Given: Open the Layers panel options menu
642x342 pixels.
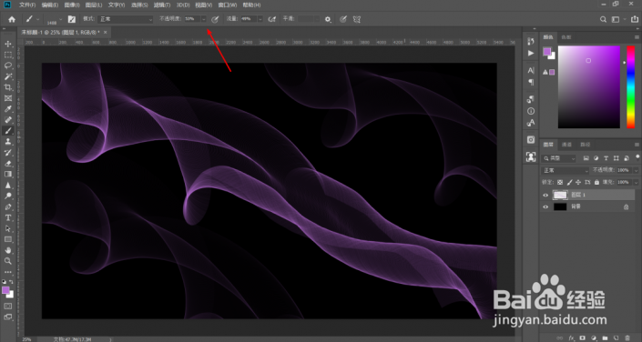Looking at the screenshot, I should (637, 145).
